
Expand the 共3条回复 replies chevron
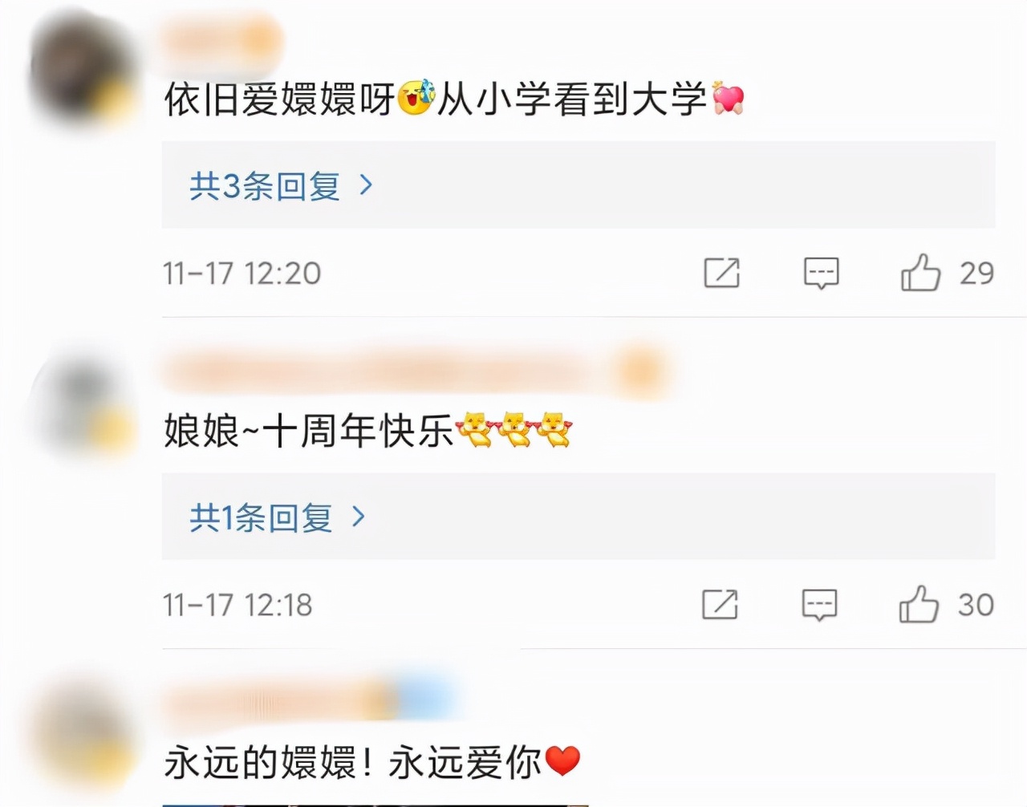click(x=367, y=185)
